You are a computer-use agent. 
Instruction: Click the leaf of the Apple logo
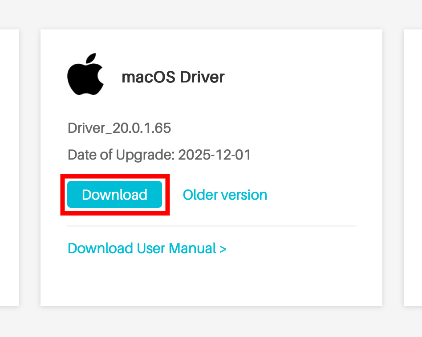92,60
